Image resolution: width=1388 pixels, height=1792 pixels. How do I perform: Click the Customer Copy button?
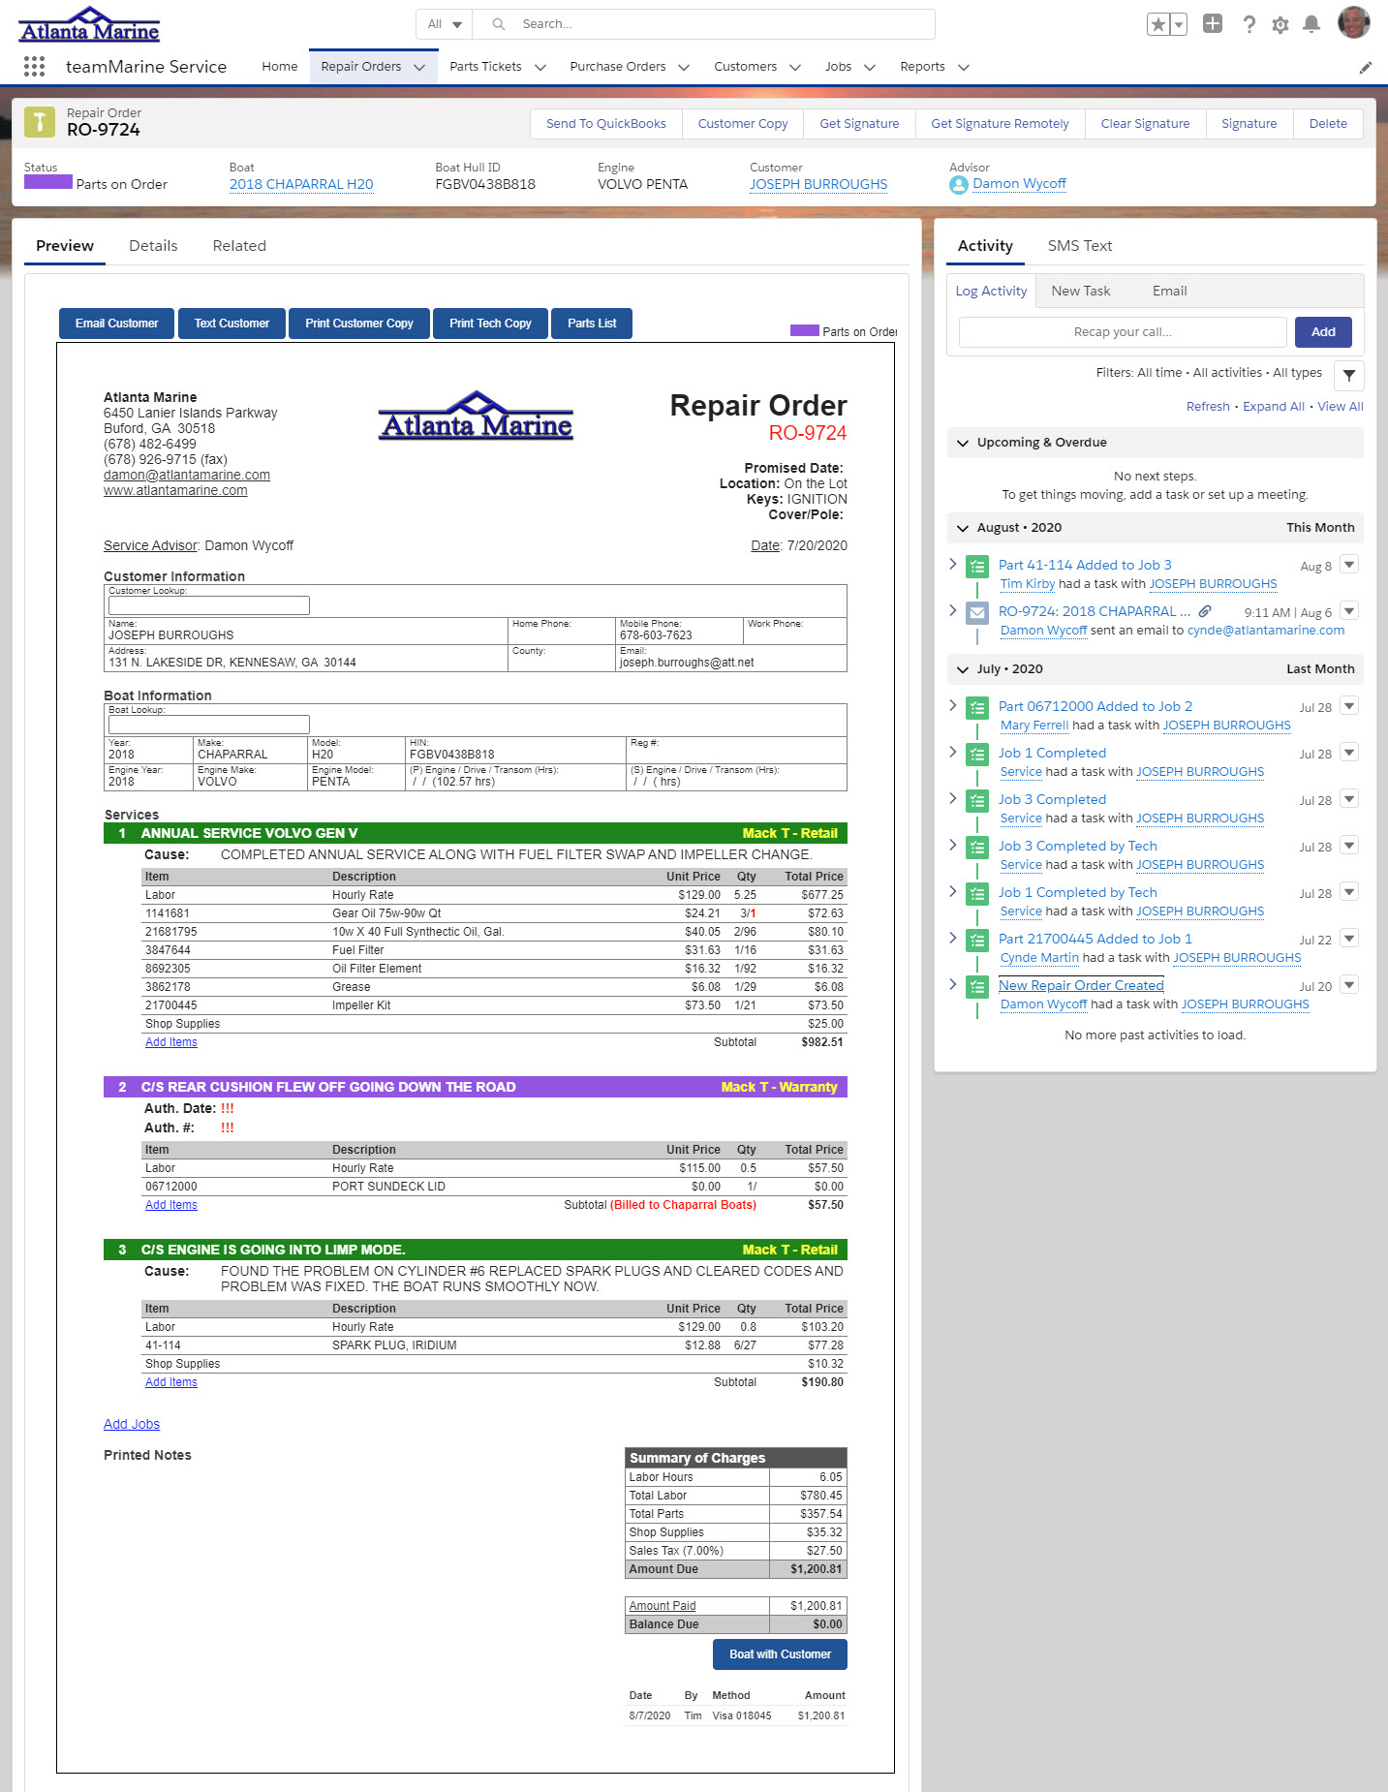(x=743, y=124)
